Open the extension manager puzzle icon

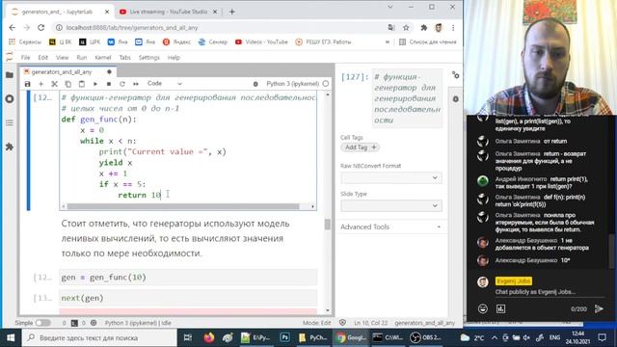[x=10, y=147]
